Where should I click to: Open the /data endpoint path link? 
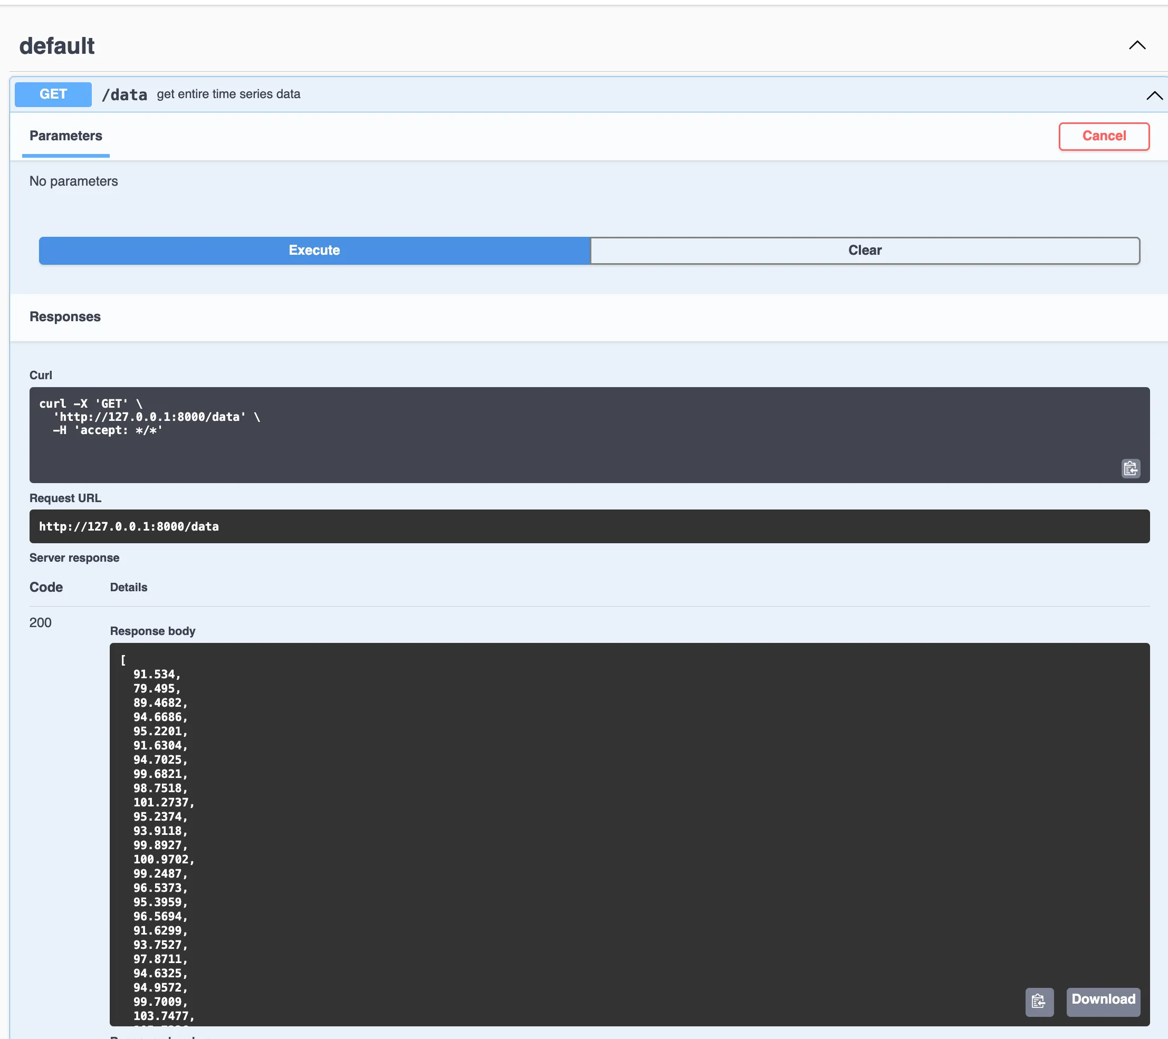[x=124, y=95]
